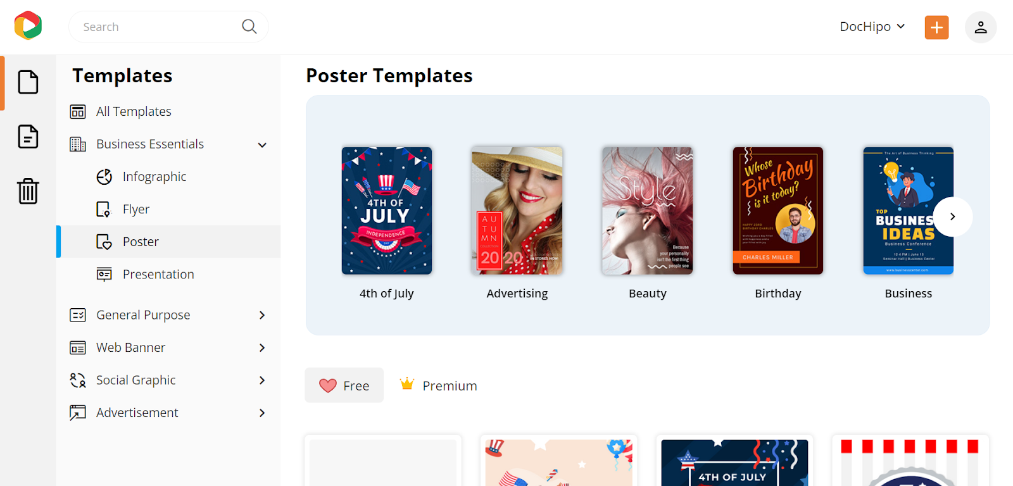Choose Presentation template category
The width and height of the screenshot is (1013, 486).
coord(158,274)
